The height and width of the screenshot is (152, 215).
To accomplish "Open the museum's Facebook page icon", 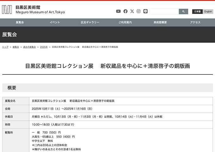I will 125,11.
